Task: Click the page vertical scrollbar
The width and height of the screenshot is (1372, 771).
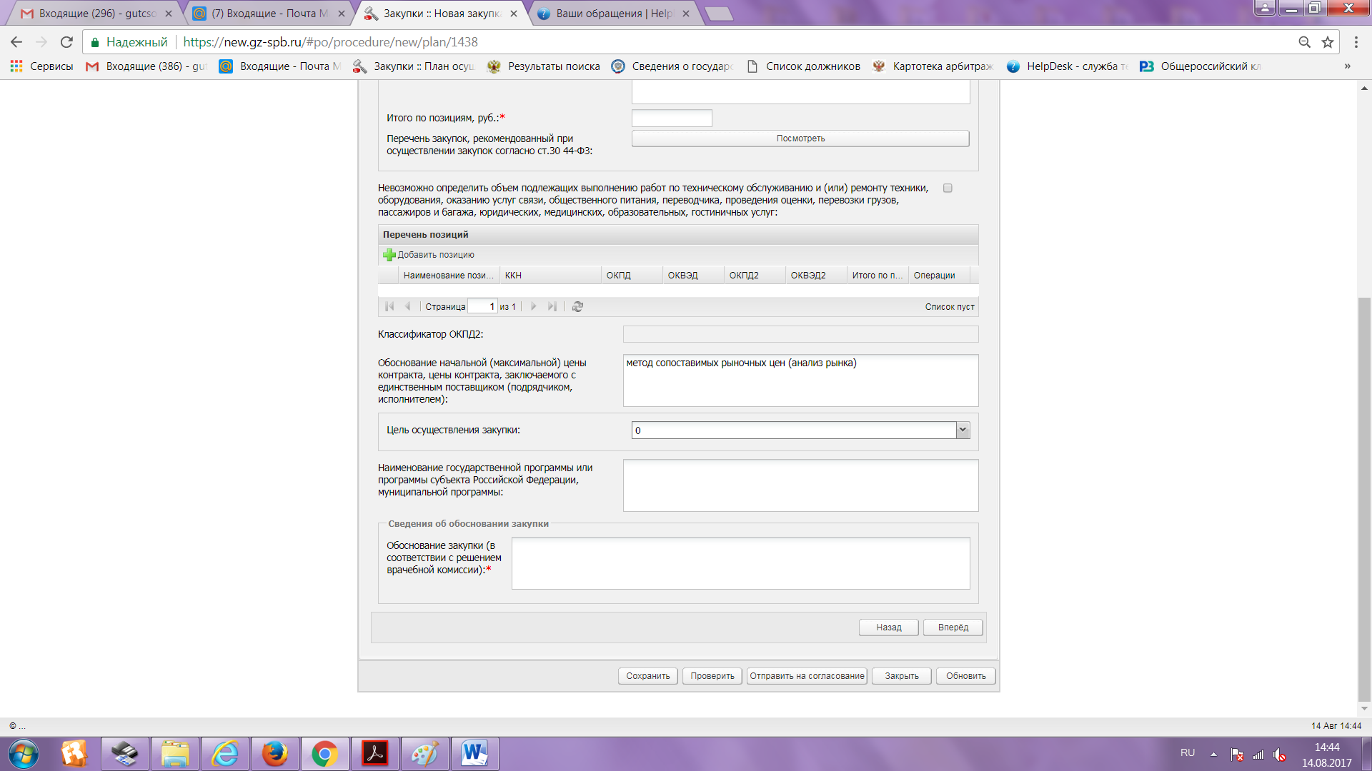Action: pos(1364,500)
